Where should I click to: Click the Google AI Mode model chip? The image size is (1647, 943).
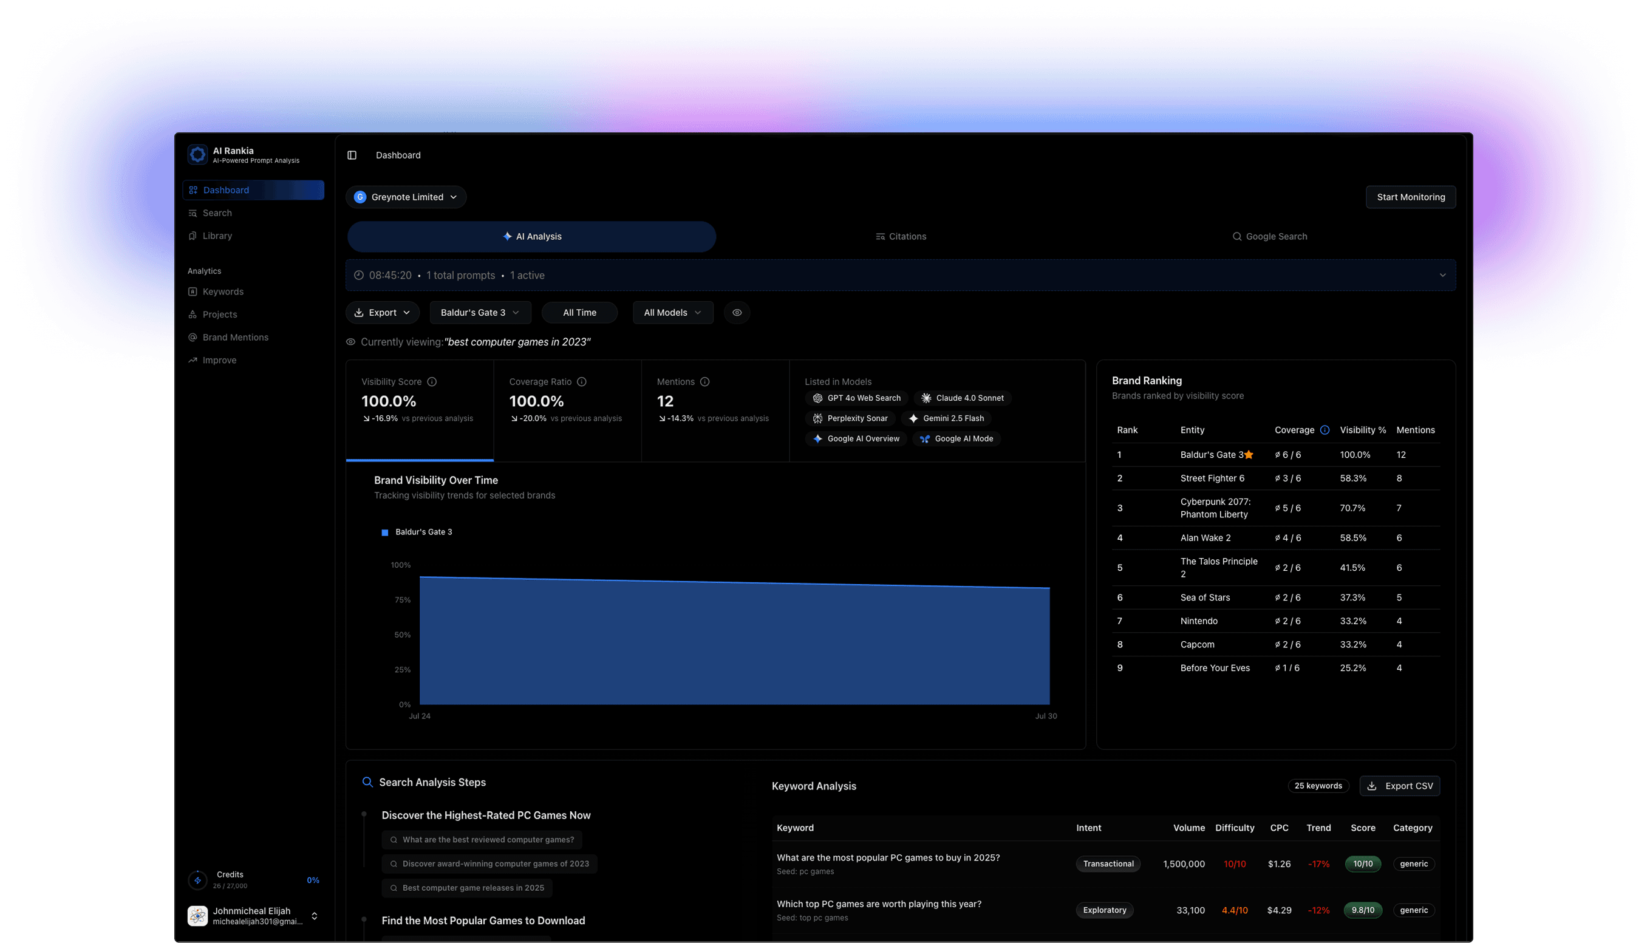956,438
